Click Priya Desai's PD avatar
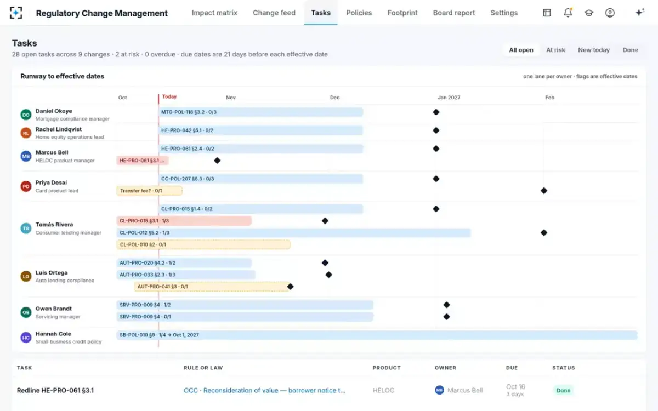This screenshot has height=411, width=658. (x=26, y=186)
